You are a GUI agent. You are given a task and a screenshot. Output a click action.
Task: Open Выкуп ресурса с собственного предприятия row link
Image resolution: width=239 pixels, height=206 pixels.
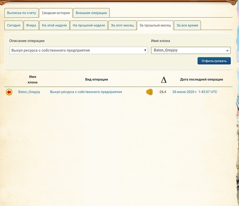click(86, 92)
